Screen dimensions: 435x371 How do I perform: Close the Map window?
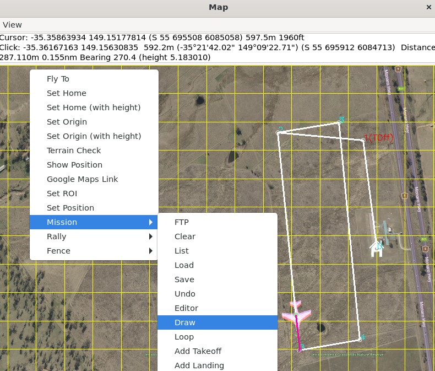(429, 7)
